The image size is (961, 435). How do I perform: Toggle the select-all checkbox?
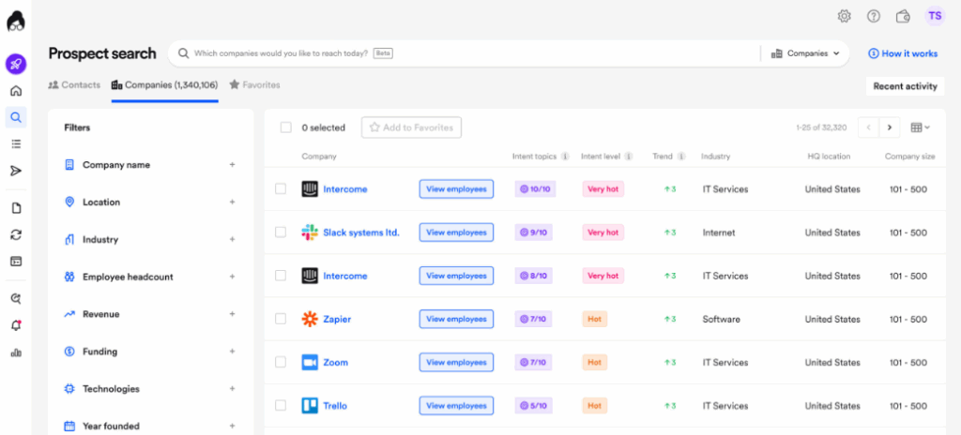285,127
